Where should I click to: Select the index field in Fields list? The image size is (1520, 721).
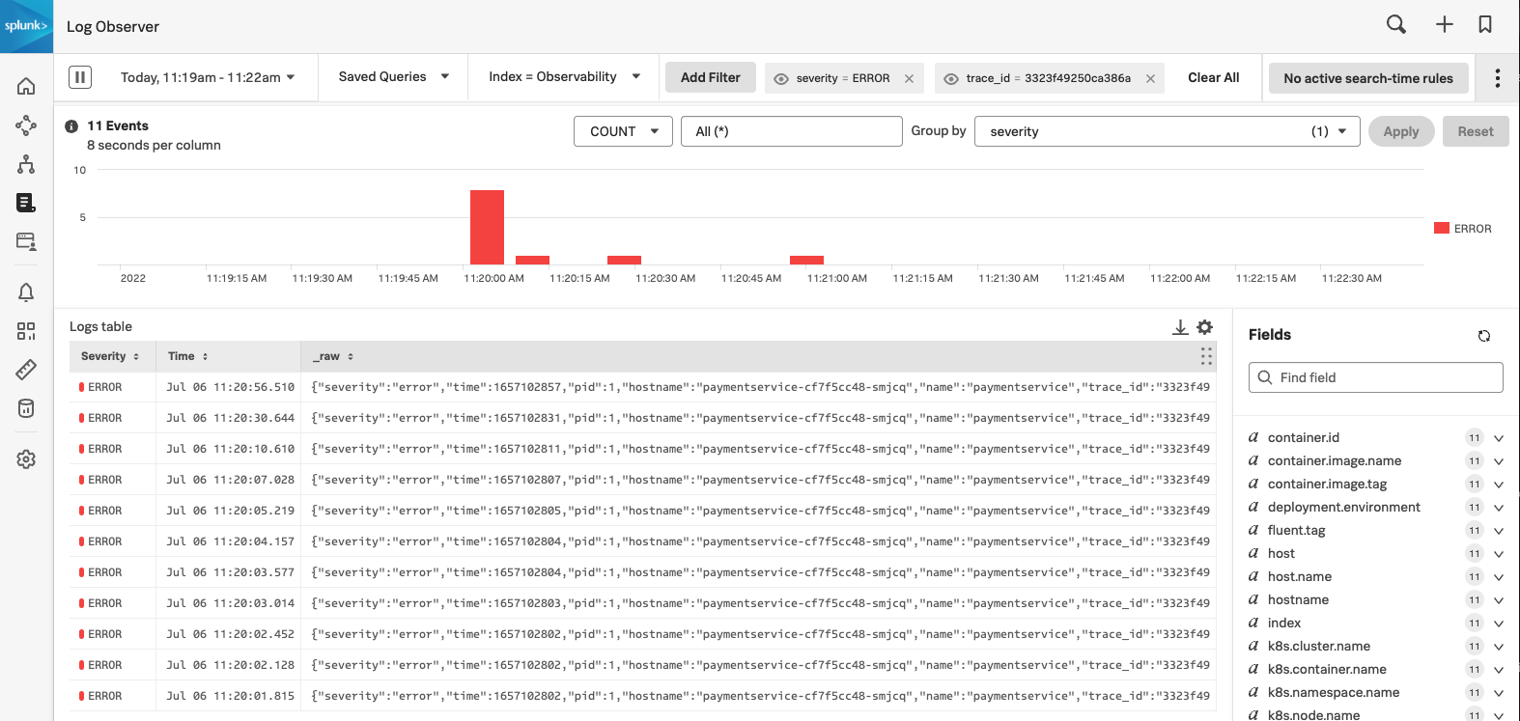coord(1283,624)
